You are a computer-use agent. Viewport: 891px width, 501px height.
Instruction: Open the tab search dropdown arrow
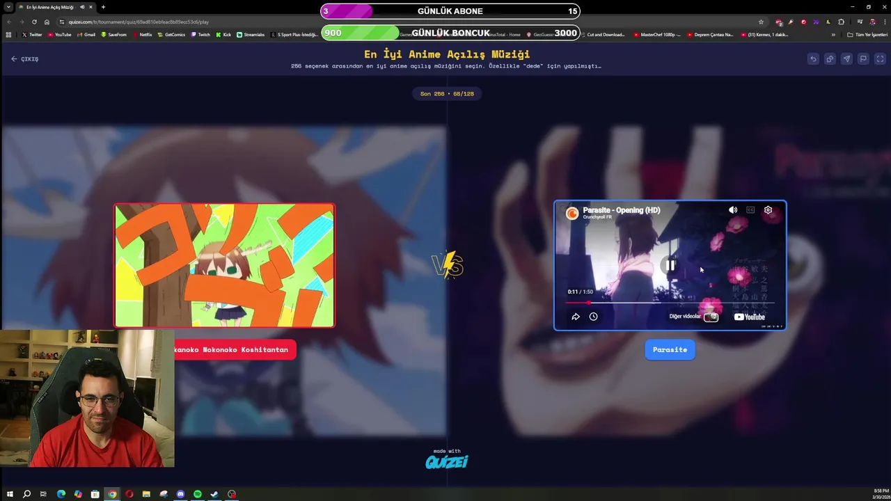9,7
